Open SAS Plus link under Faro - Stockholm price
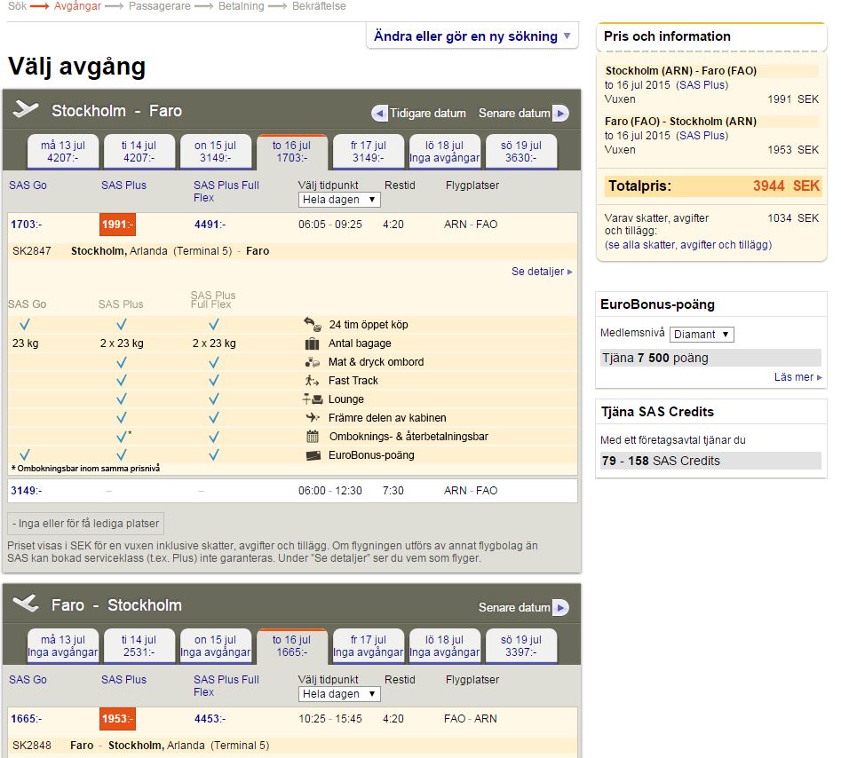 point(702,136)
